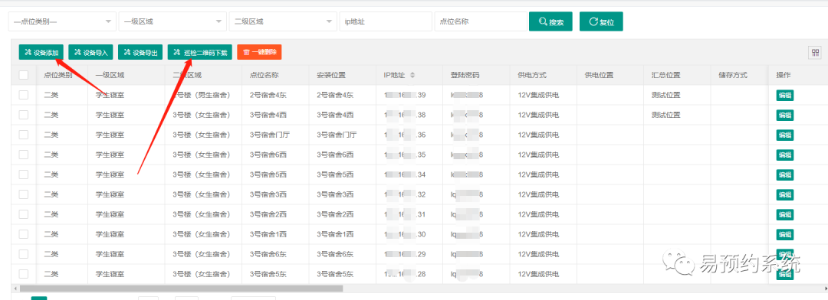Edit the 3号宿舍1西 row
Image resolution: width=828 pixels, height=300 pixels.
tap(785, 235)
